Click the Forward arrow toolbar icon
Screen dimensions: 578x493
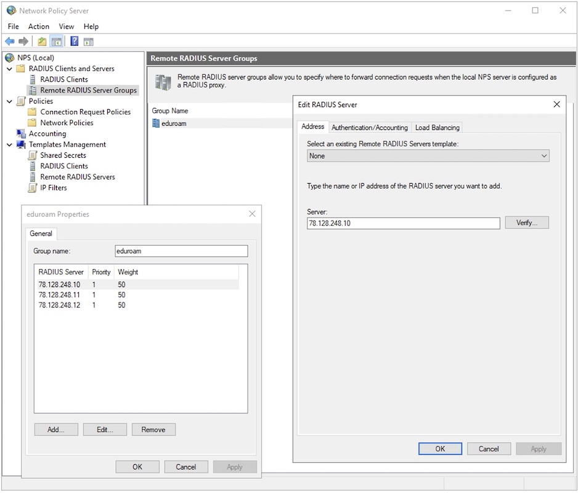coord(23,41)
